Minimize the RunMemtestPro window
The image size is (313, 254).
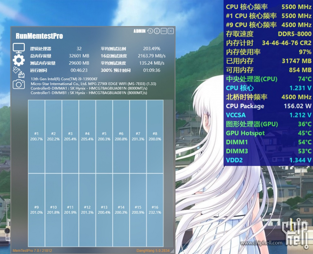(x=164, y=31)
